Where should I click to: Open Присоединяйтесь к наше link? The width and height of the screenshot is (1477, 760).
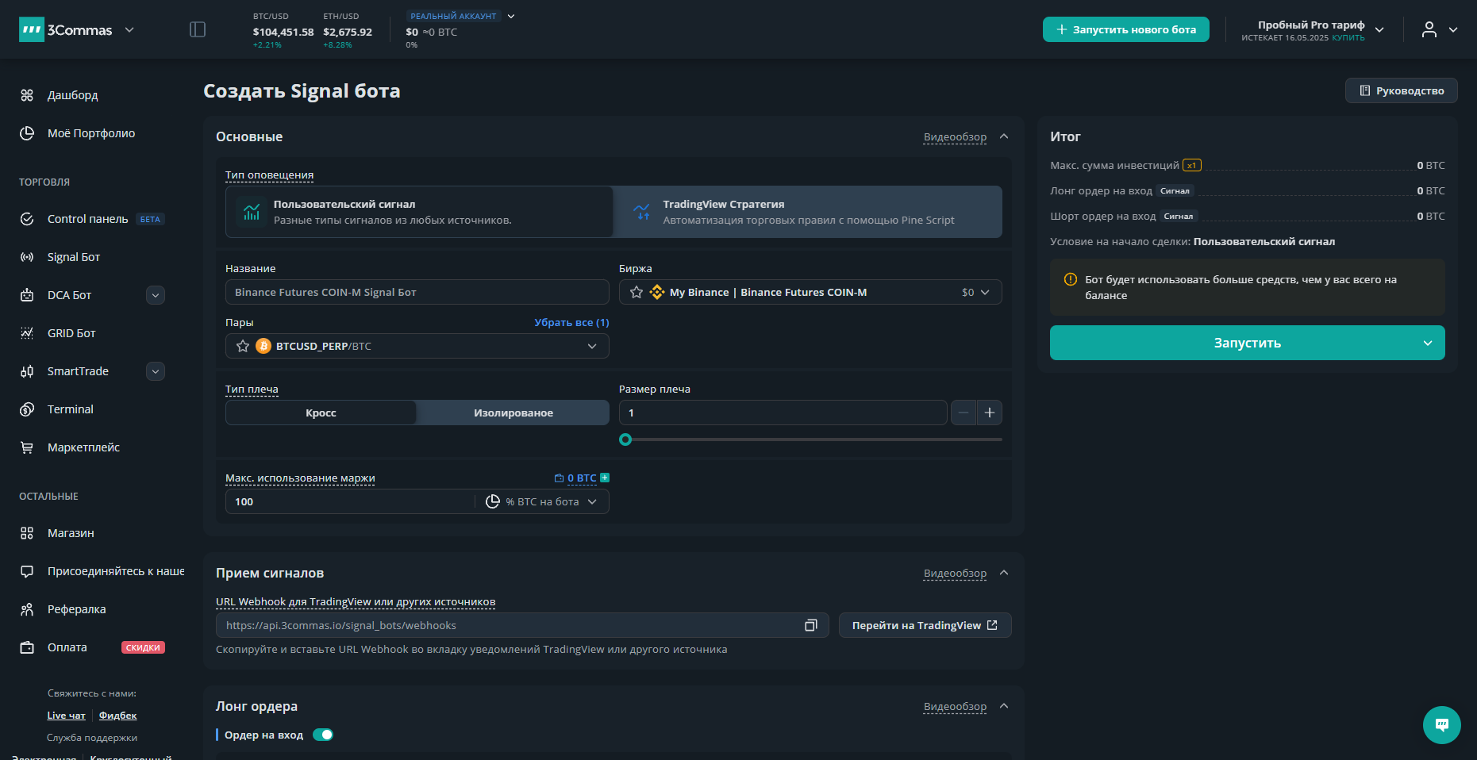coord(116,571)
